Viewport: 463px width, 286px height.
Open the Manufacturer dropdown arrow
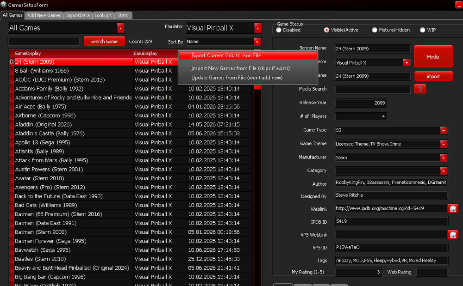click(444, 158)
